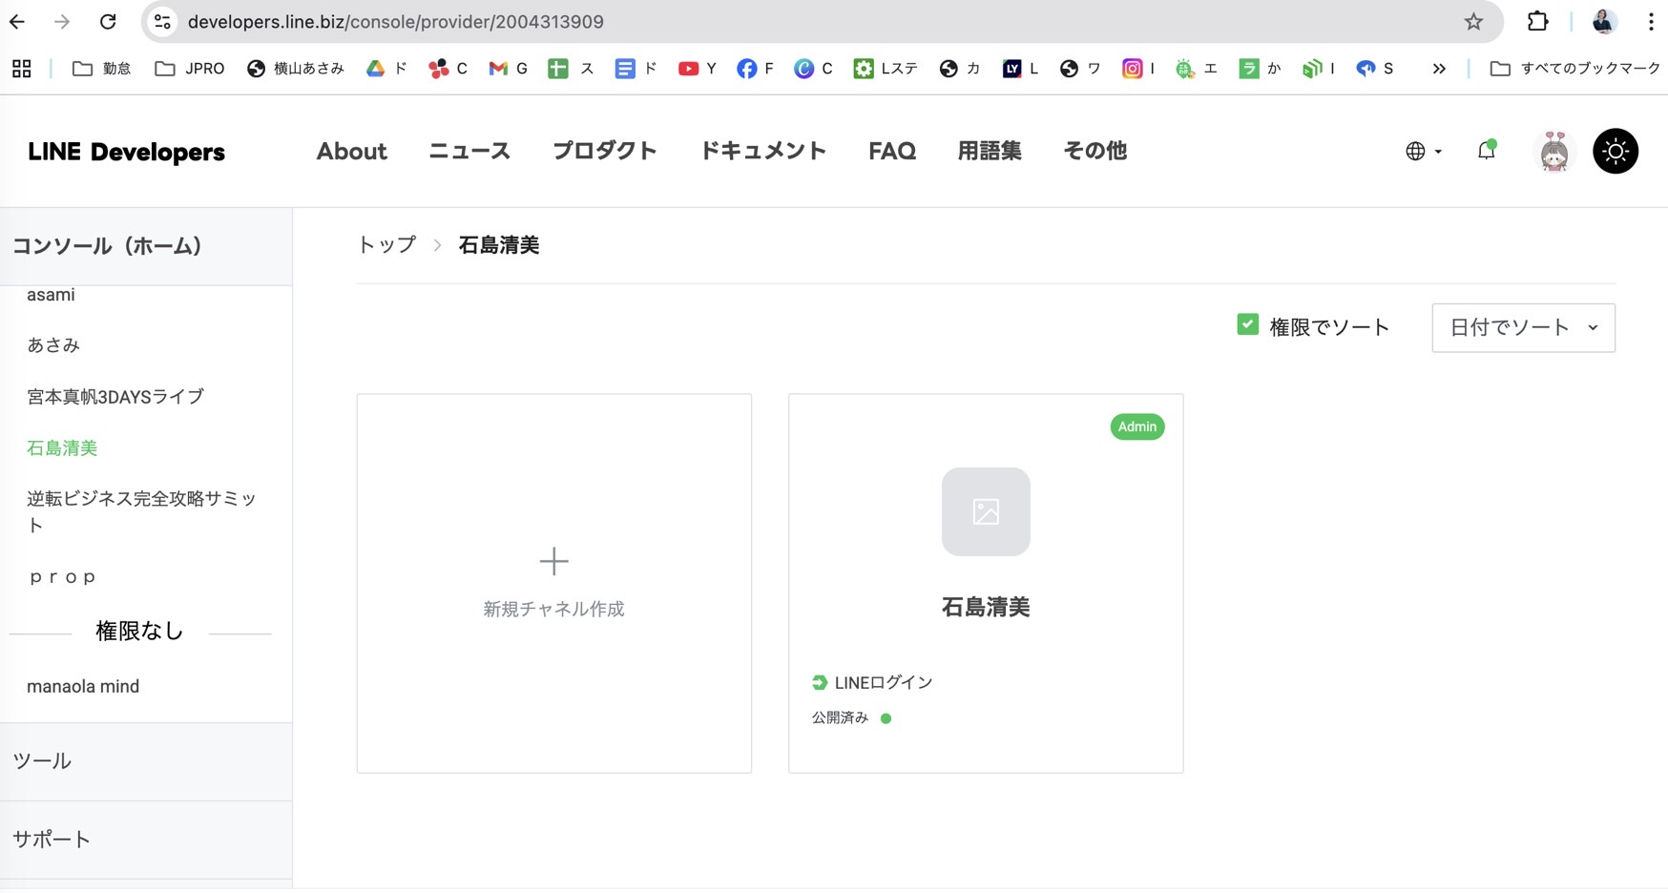This screenshot has width=1668, height=893.
Task: Go to トップ in the breadcrumb
Action: (x=386, y=245)
